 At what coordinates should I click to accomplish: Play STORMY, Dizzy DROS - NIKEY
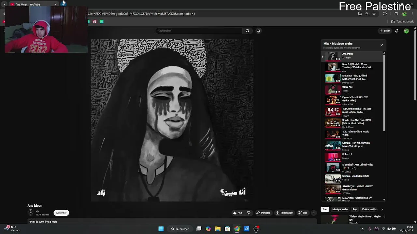click(x=351, y=189)
